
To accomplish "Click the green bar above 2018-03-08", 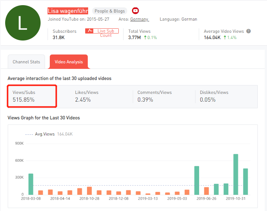I will pyautogui.click(x=31, y=184).
